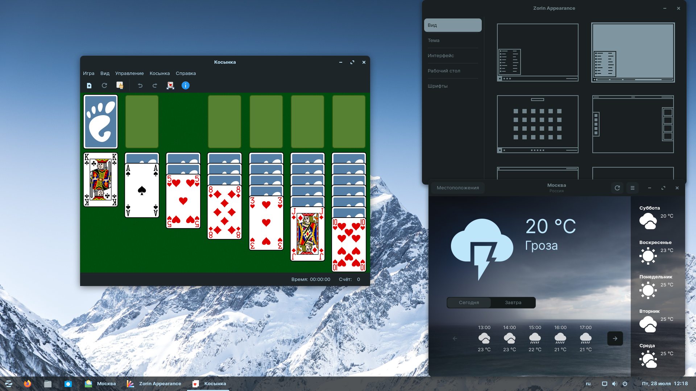
Task: Refresh the Москва weather forecast
Action: (x=617, y=188)
